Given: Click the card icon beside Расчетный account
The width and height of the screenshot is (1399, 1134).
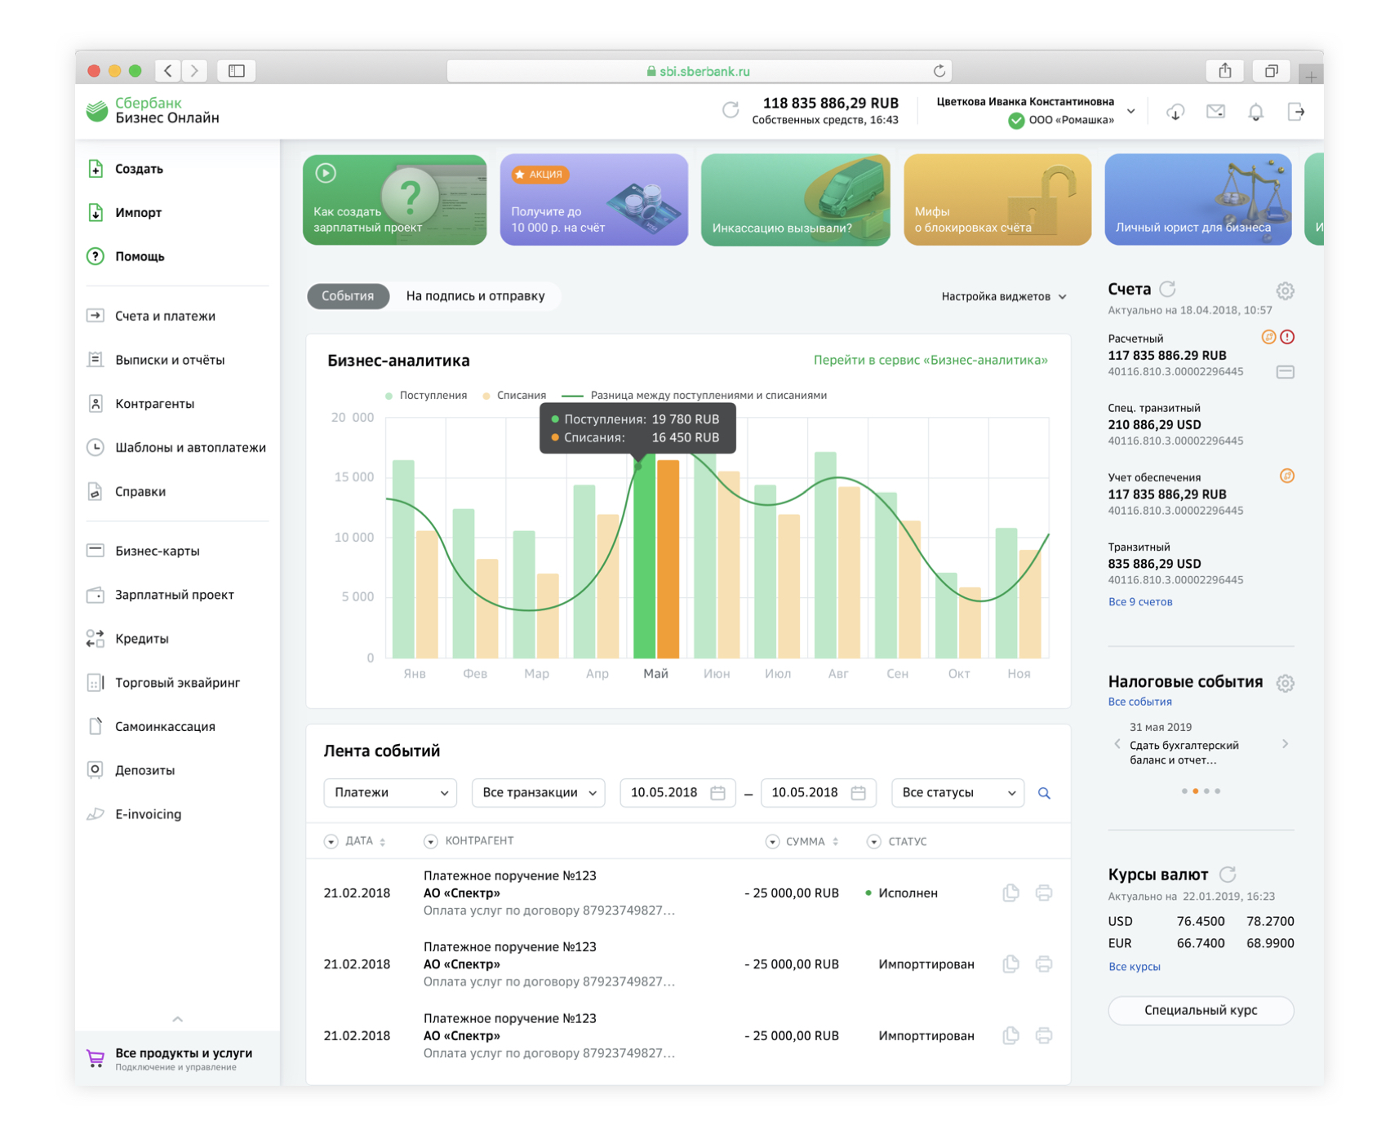Looking at the screenshot, I should [x=1286, y=373].
